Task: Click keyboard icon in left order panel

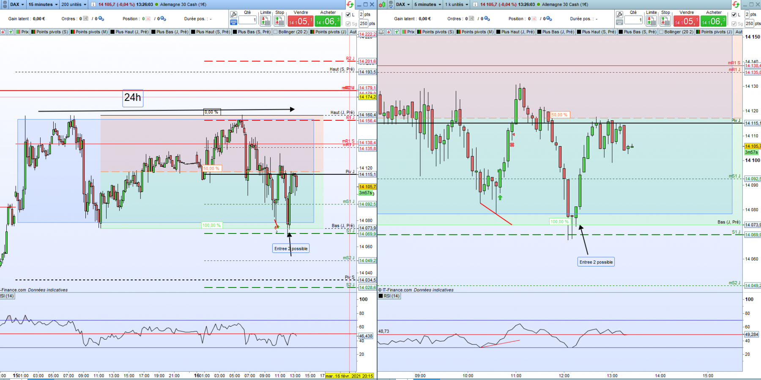Action: tap(233, 22)
